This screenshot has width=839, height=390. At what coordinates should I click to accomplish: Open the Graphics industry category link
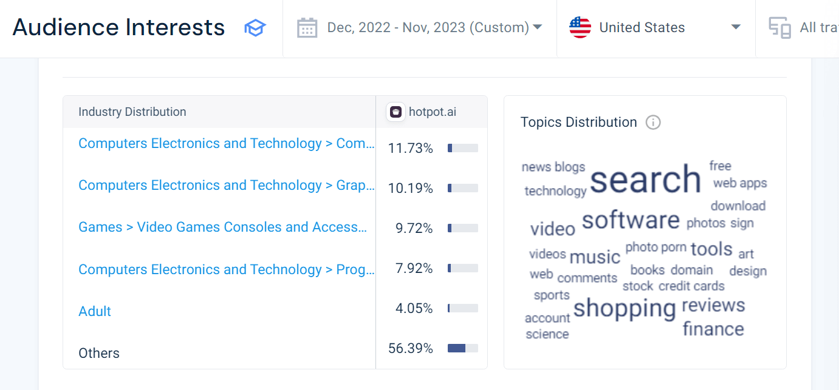(x=227, y=186)
